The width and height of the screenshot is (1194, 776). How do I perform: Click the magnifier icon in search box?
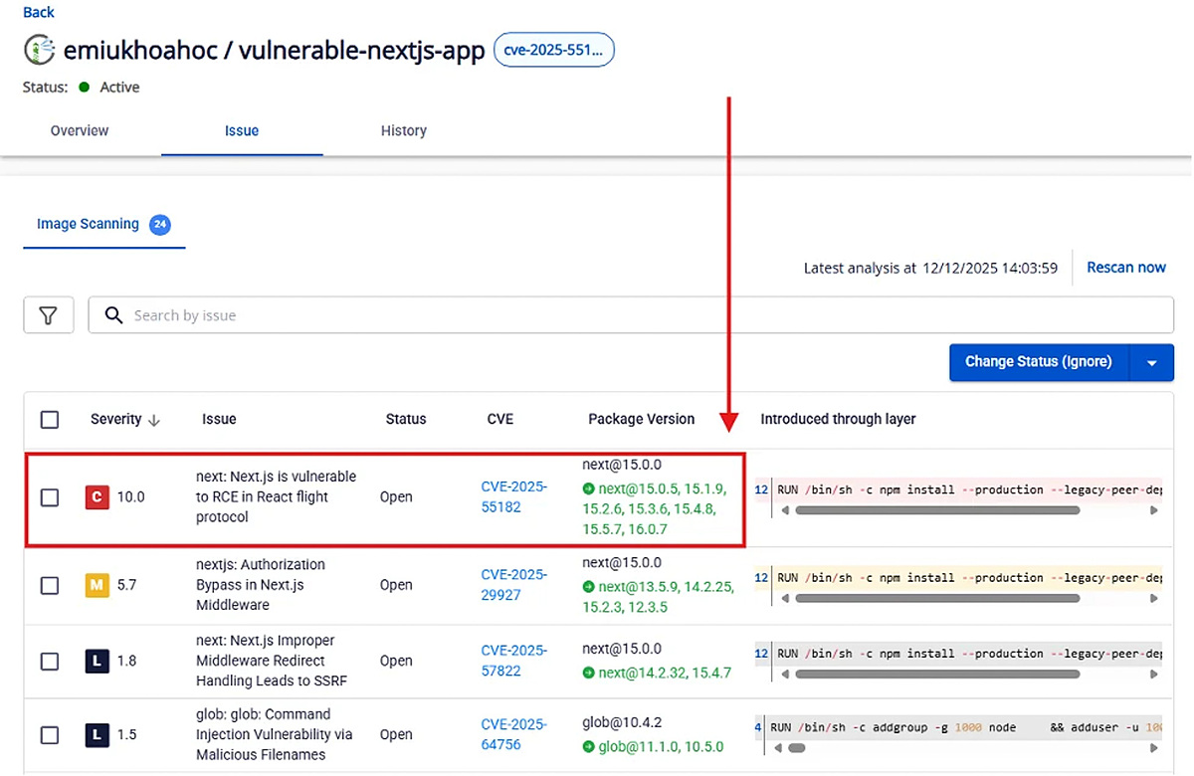(x=114, y=315)
